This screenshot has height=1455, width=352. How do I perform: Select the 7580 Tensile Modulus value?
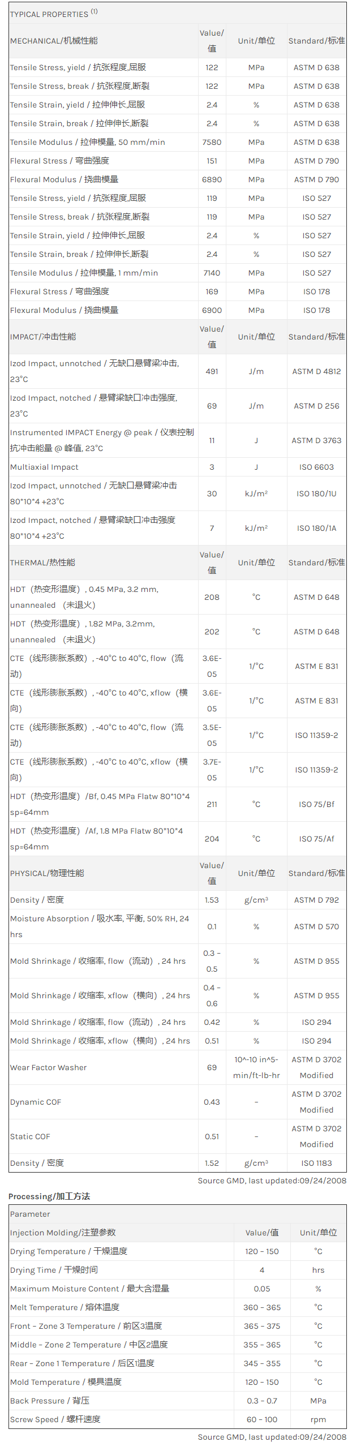(212, 142)
